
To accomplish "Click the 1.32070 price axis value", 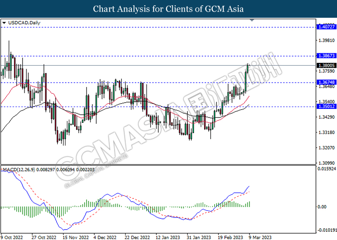I will point(327,148).
